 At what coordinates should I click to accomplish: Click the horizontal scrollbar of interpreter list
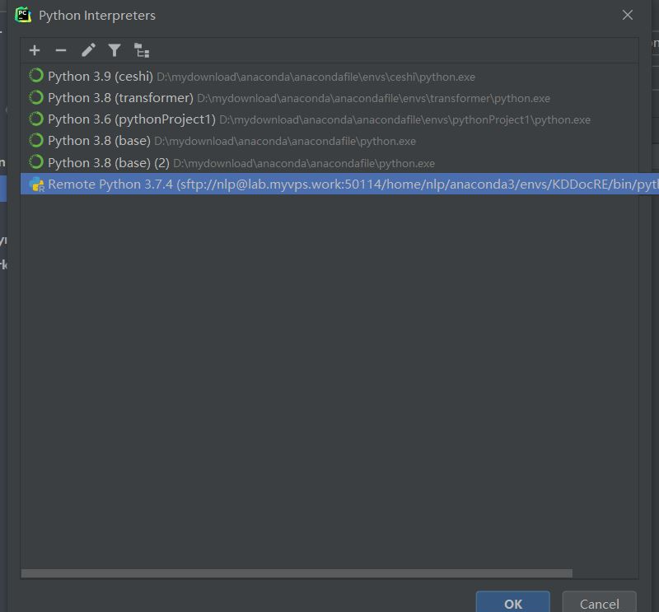tap(297, 573)
